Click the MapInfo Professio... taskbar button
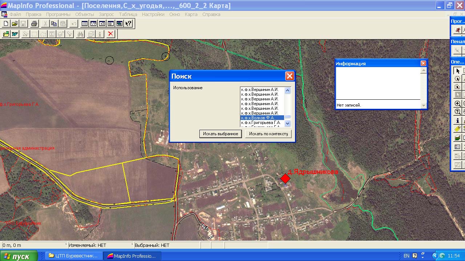 (x=132, y=256)
